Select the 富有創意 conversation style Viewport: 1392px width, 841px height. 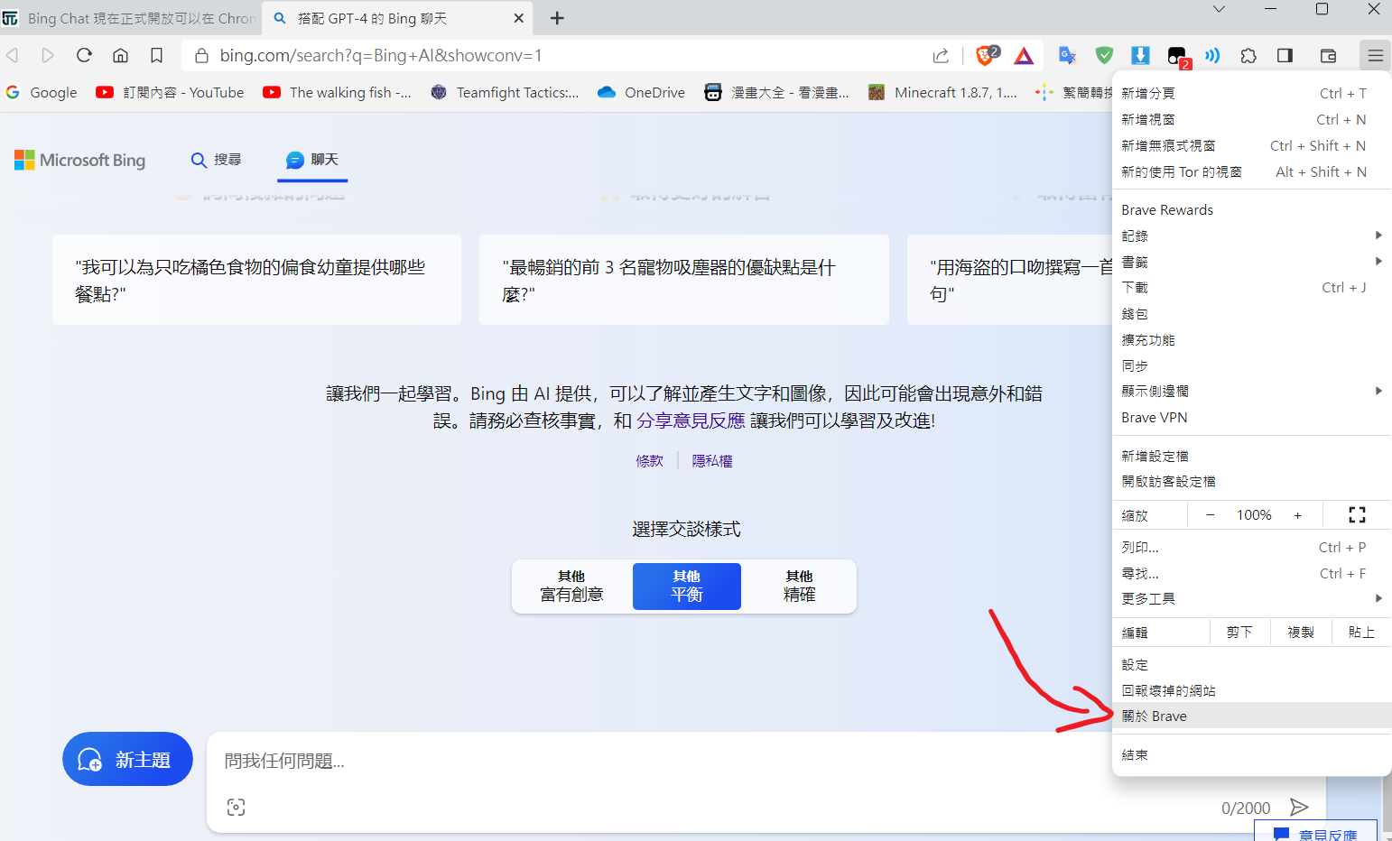click(x=571, y=586)
